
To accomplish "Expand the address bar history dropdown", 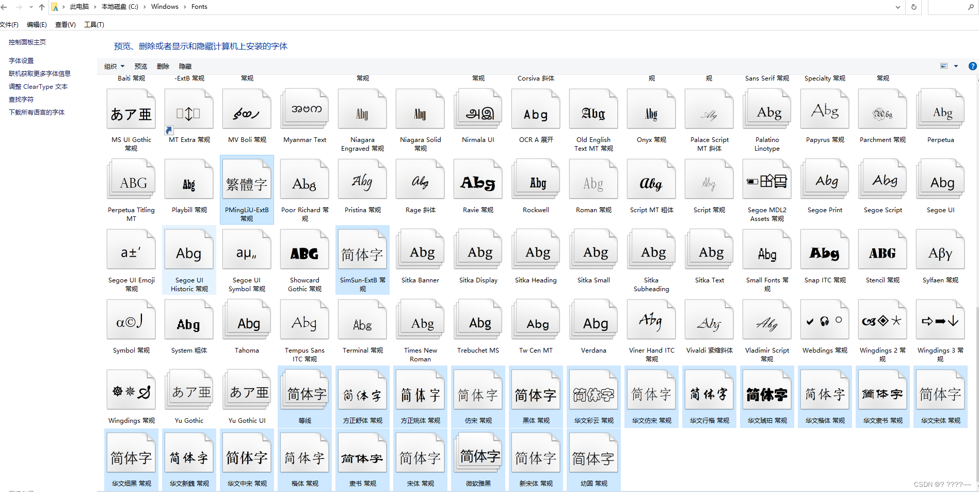I will click(x=898, y=7).
